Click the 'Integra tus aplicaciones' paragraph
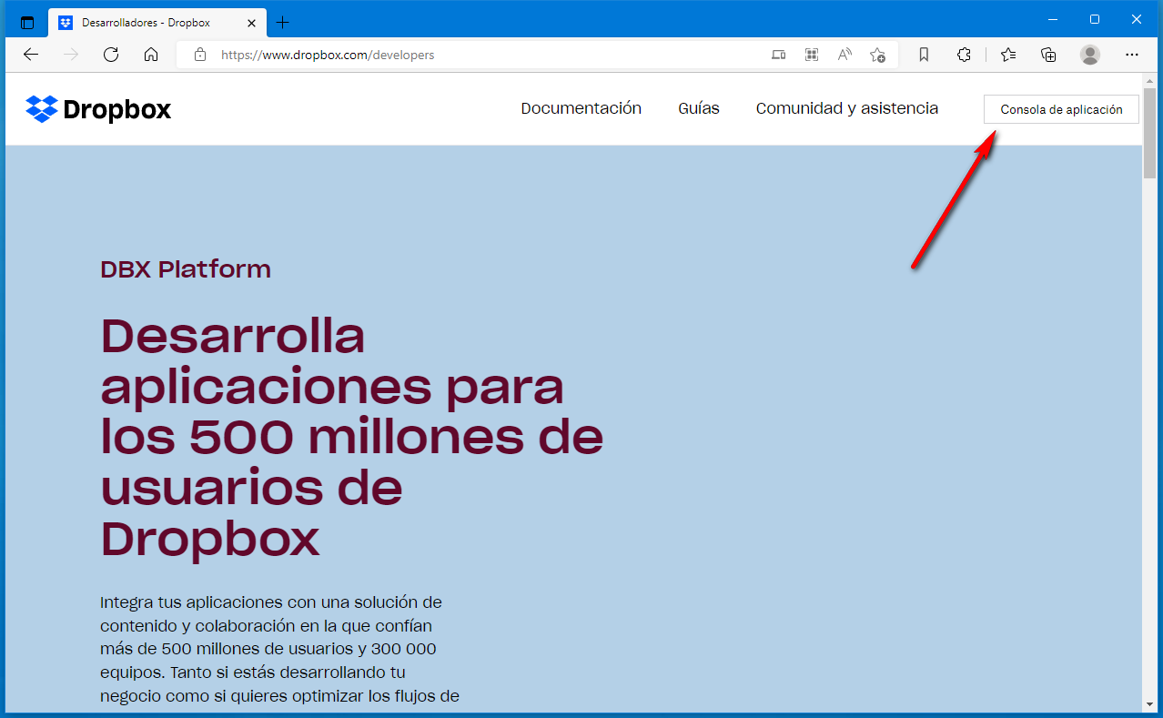Viewport: 1163px width, 718px height. click(279, 649)
